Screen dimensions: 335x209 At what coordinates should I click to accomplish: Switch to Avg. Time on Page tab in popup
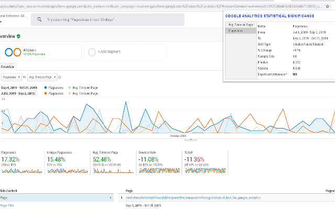click(241, 25)
